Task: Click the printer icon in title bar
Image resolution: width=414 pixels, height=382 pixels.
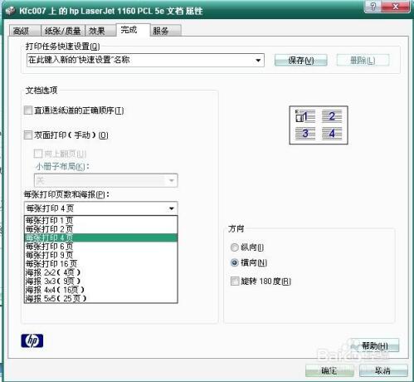Action: click(x=10, y=11)
